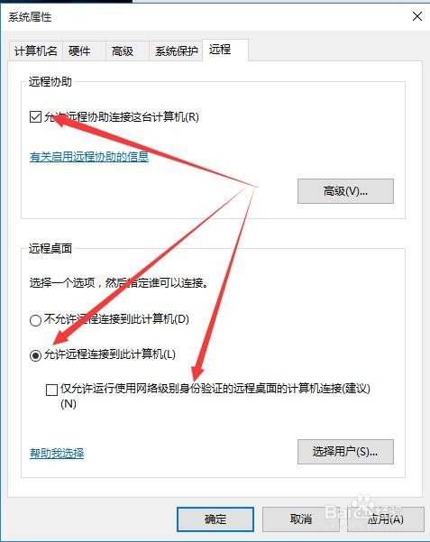
Task: Confirm with the 确定 button
Action: tap(215, 519)
